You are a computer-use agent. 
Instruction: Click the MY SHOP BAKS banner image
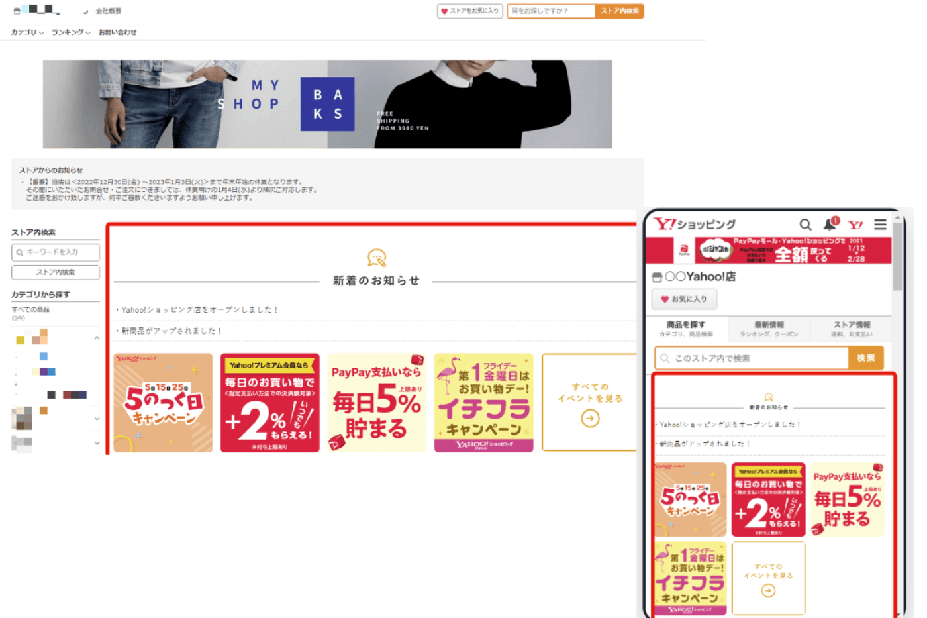(x=327, y=104)
